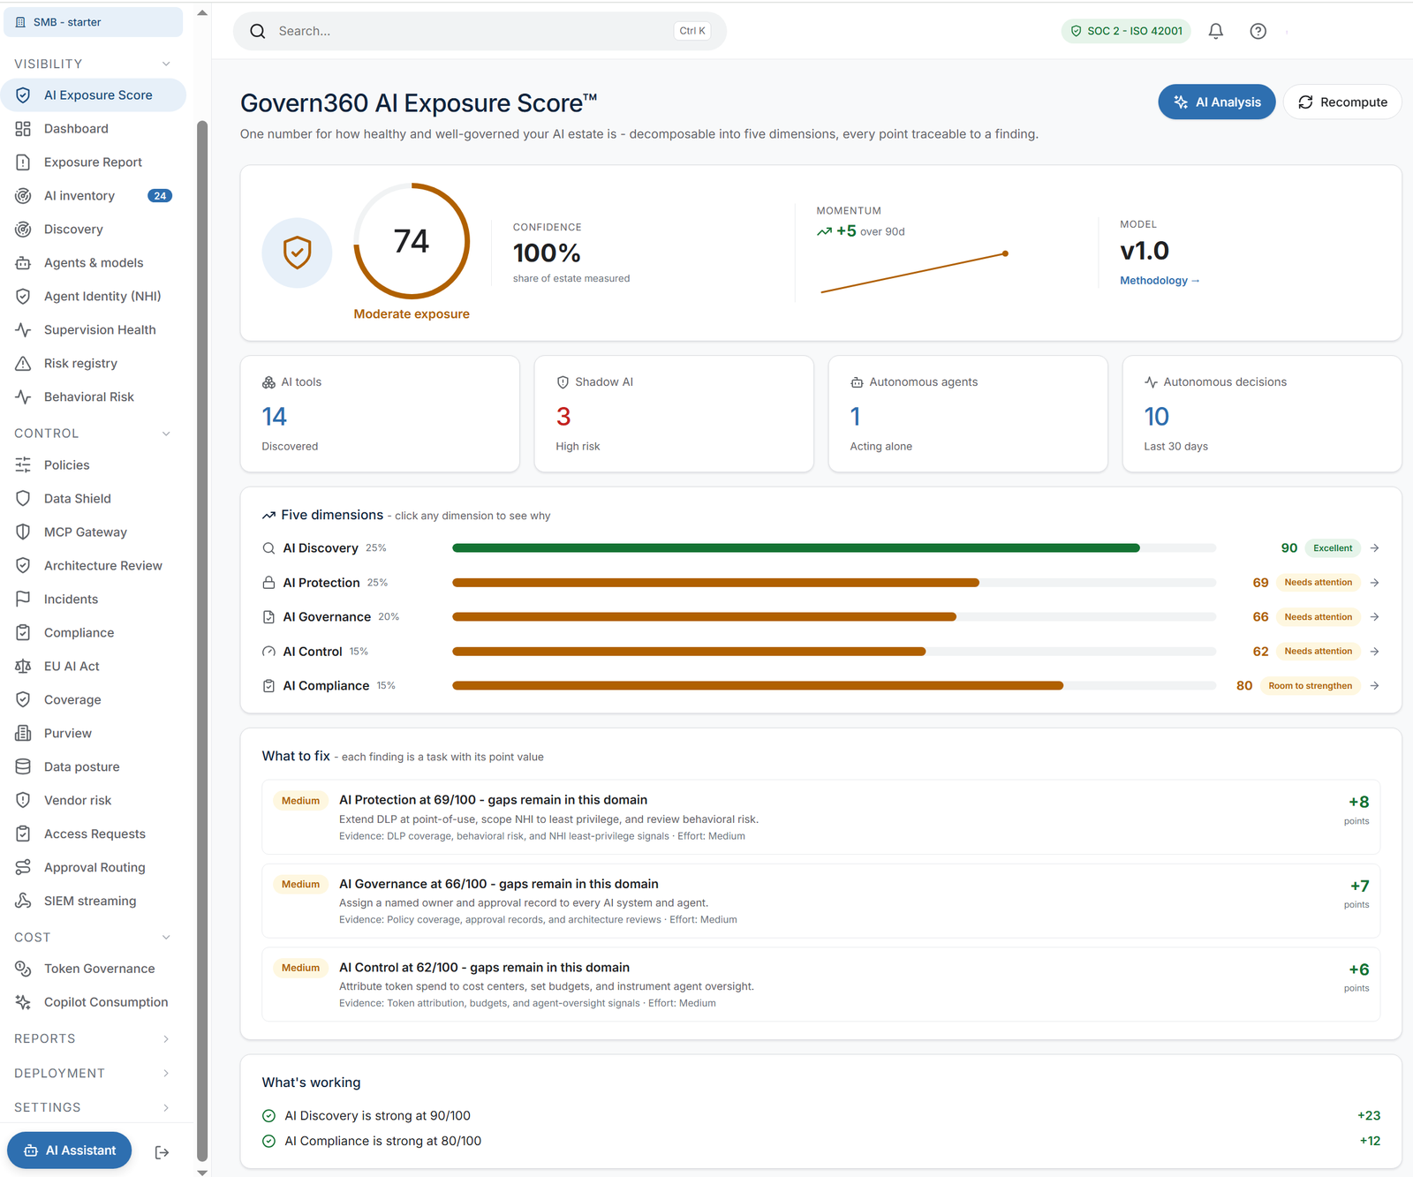The height and width of the screenshot is (1177, 1413).
Task: Open the AI Governance at 66/100 finding
Action: coord(820,901)
